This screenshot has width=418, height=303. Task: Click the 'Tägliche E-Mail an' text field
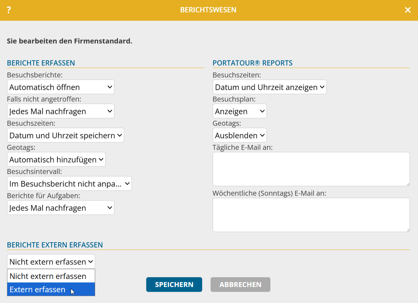(311, 169)
